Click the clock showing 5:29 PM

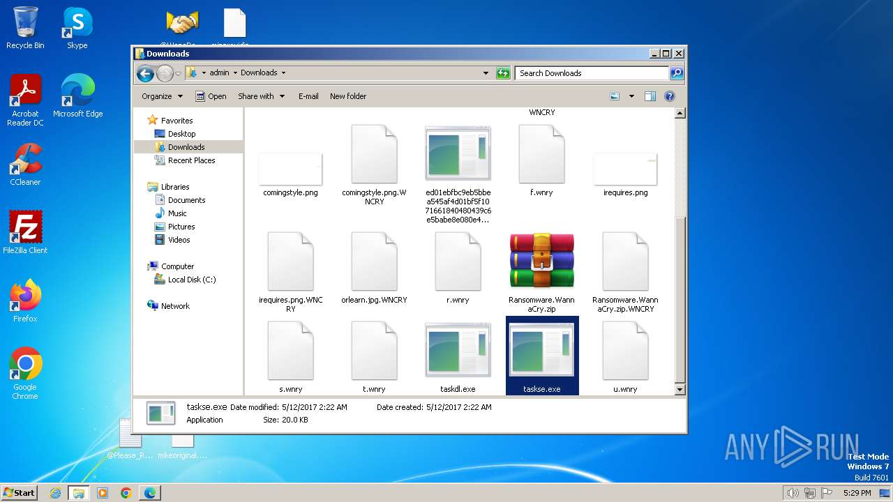[x=857, y=493]
